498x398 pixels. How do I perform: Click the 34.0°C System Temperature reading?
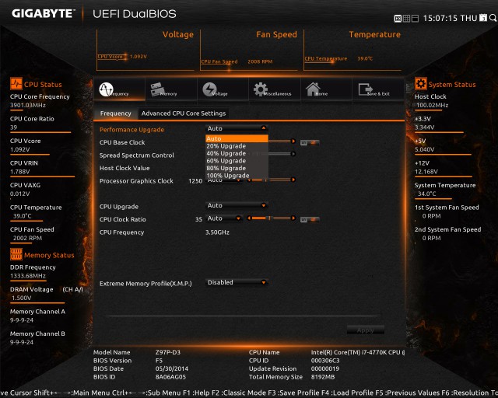coord(427,194)
